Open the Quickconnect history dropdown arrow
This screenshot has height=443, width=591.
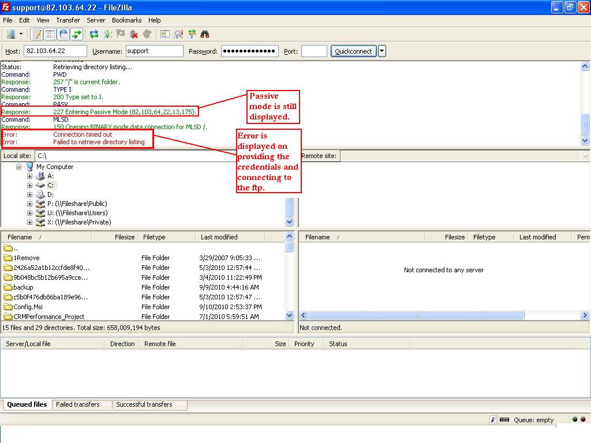pyautogui.click(x=382, y=51)
